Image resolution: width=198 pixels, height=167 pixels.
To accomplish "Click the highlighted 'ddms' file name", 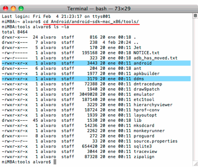I will (139, 79).
